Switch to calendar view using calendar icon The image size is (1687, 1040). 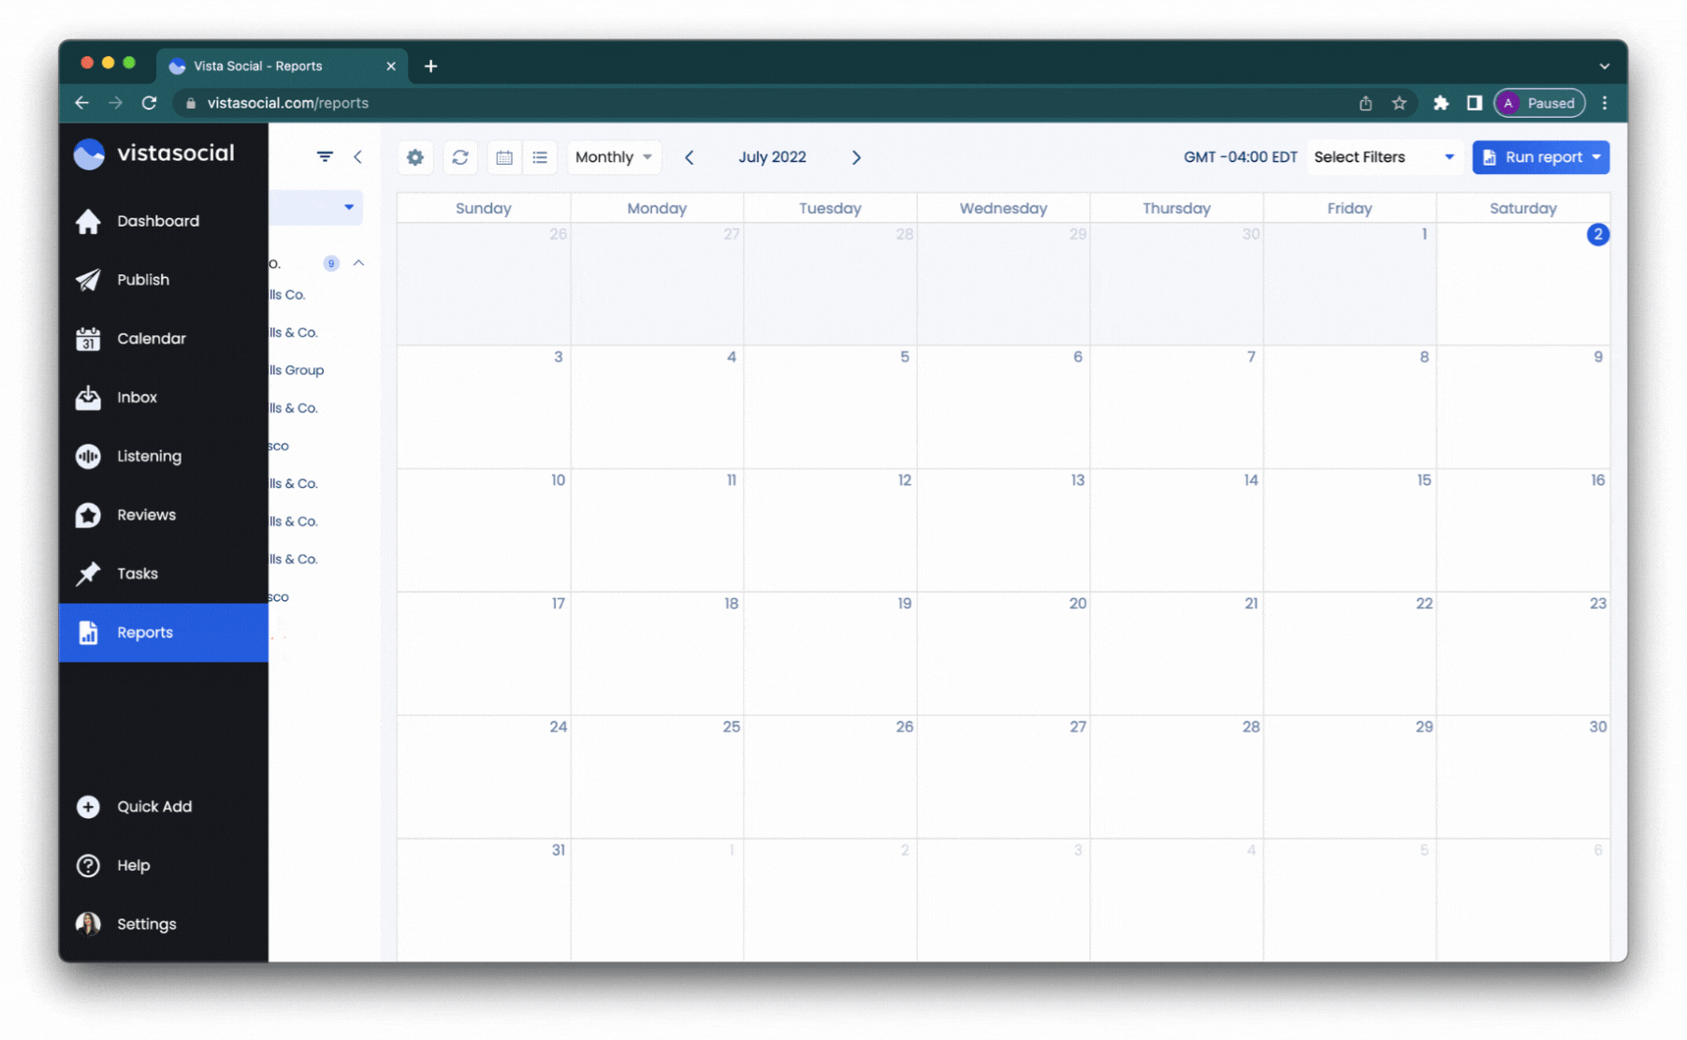(x=504, y=156)
